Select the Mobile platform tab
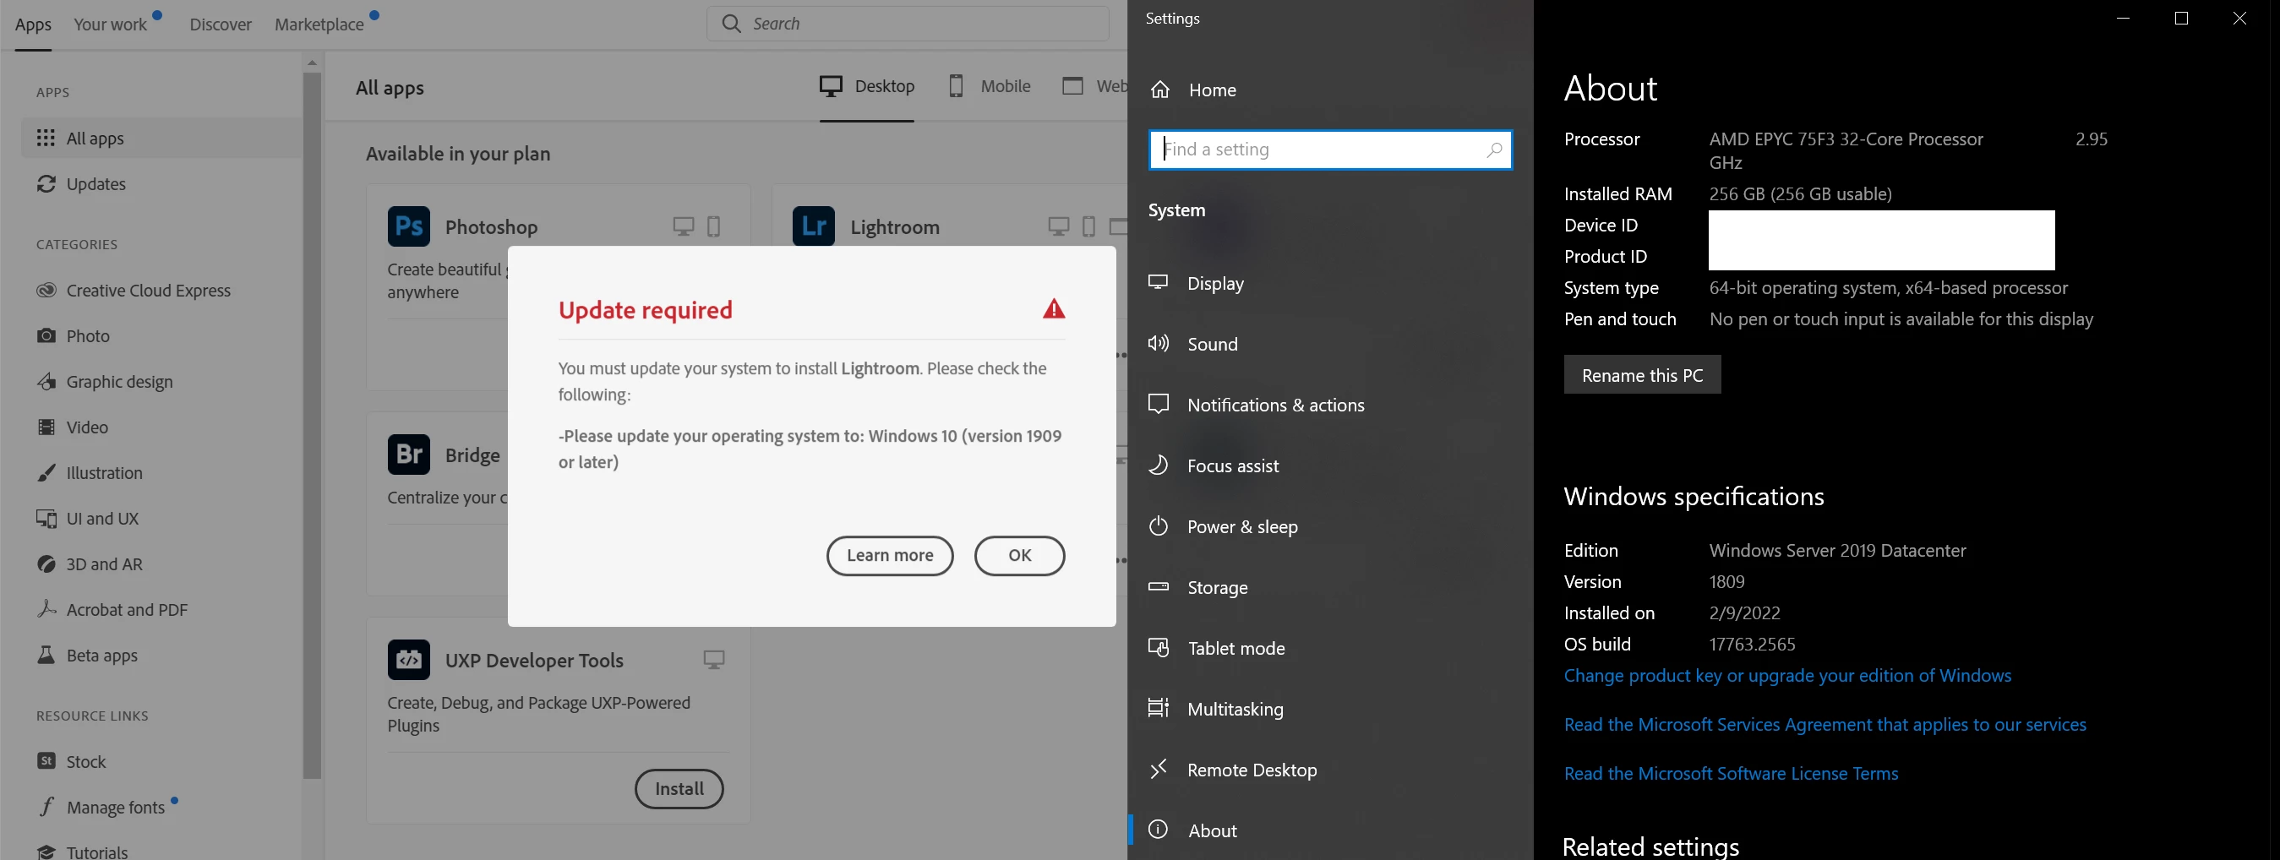 tap(990, 86)
